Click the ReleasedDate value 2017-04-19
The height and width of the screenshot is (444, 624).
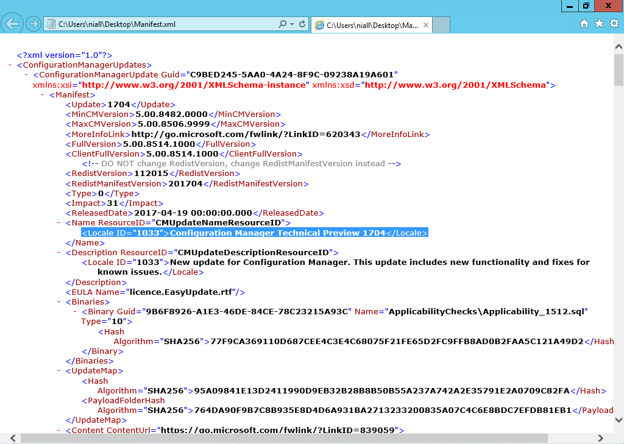[x=193, y=213]
